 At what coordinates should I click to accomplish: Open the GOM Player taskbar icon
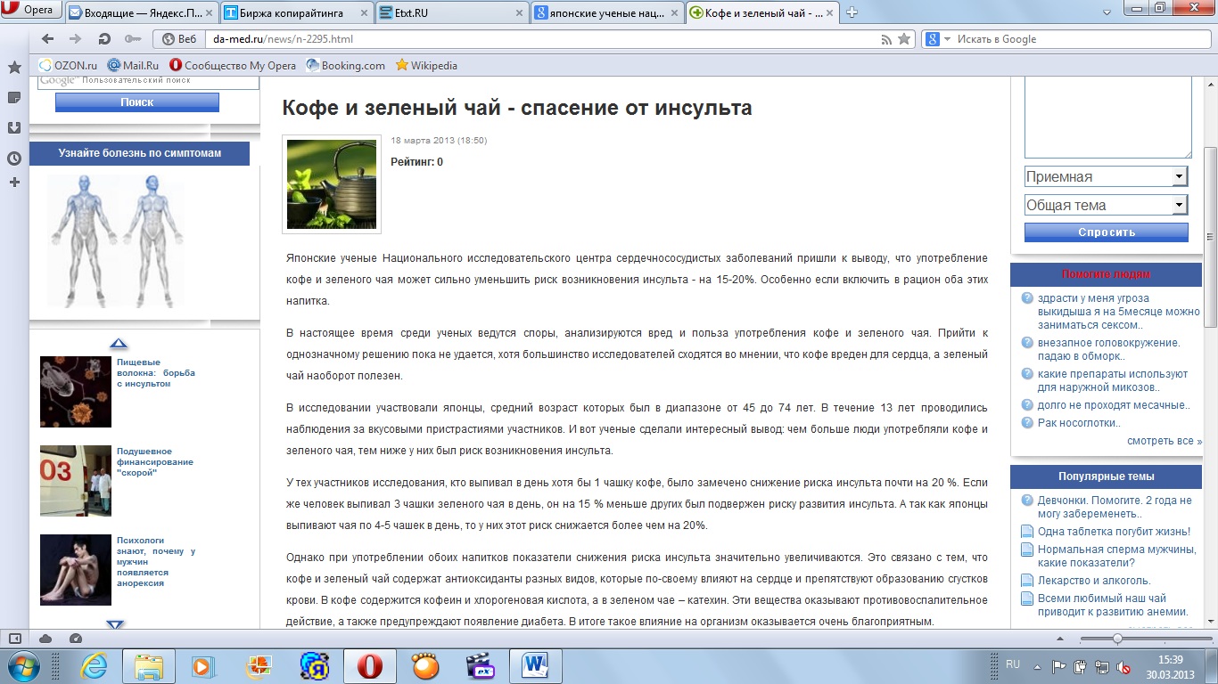pos(425,665)
